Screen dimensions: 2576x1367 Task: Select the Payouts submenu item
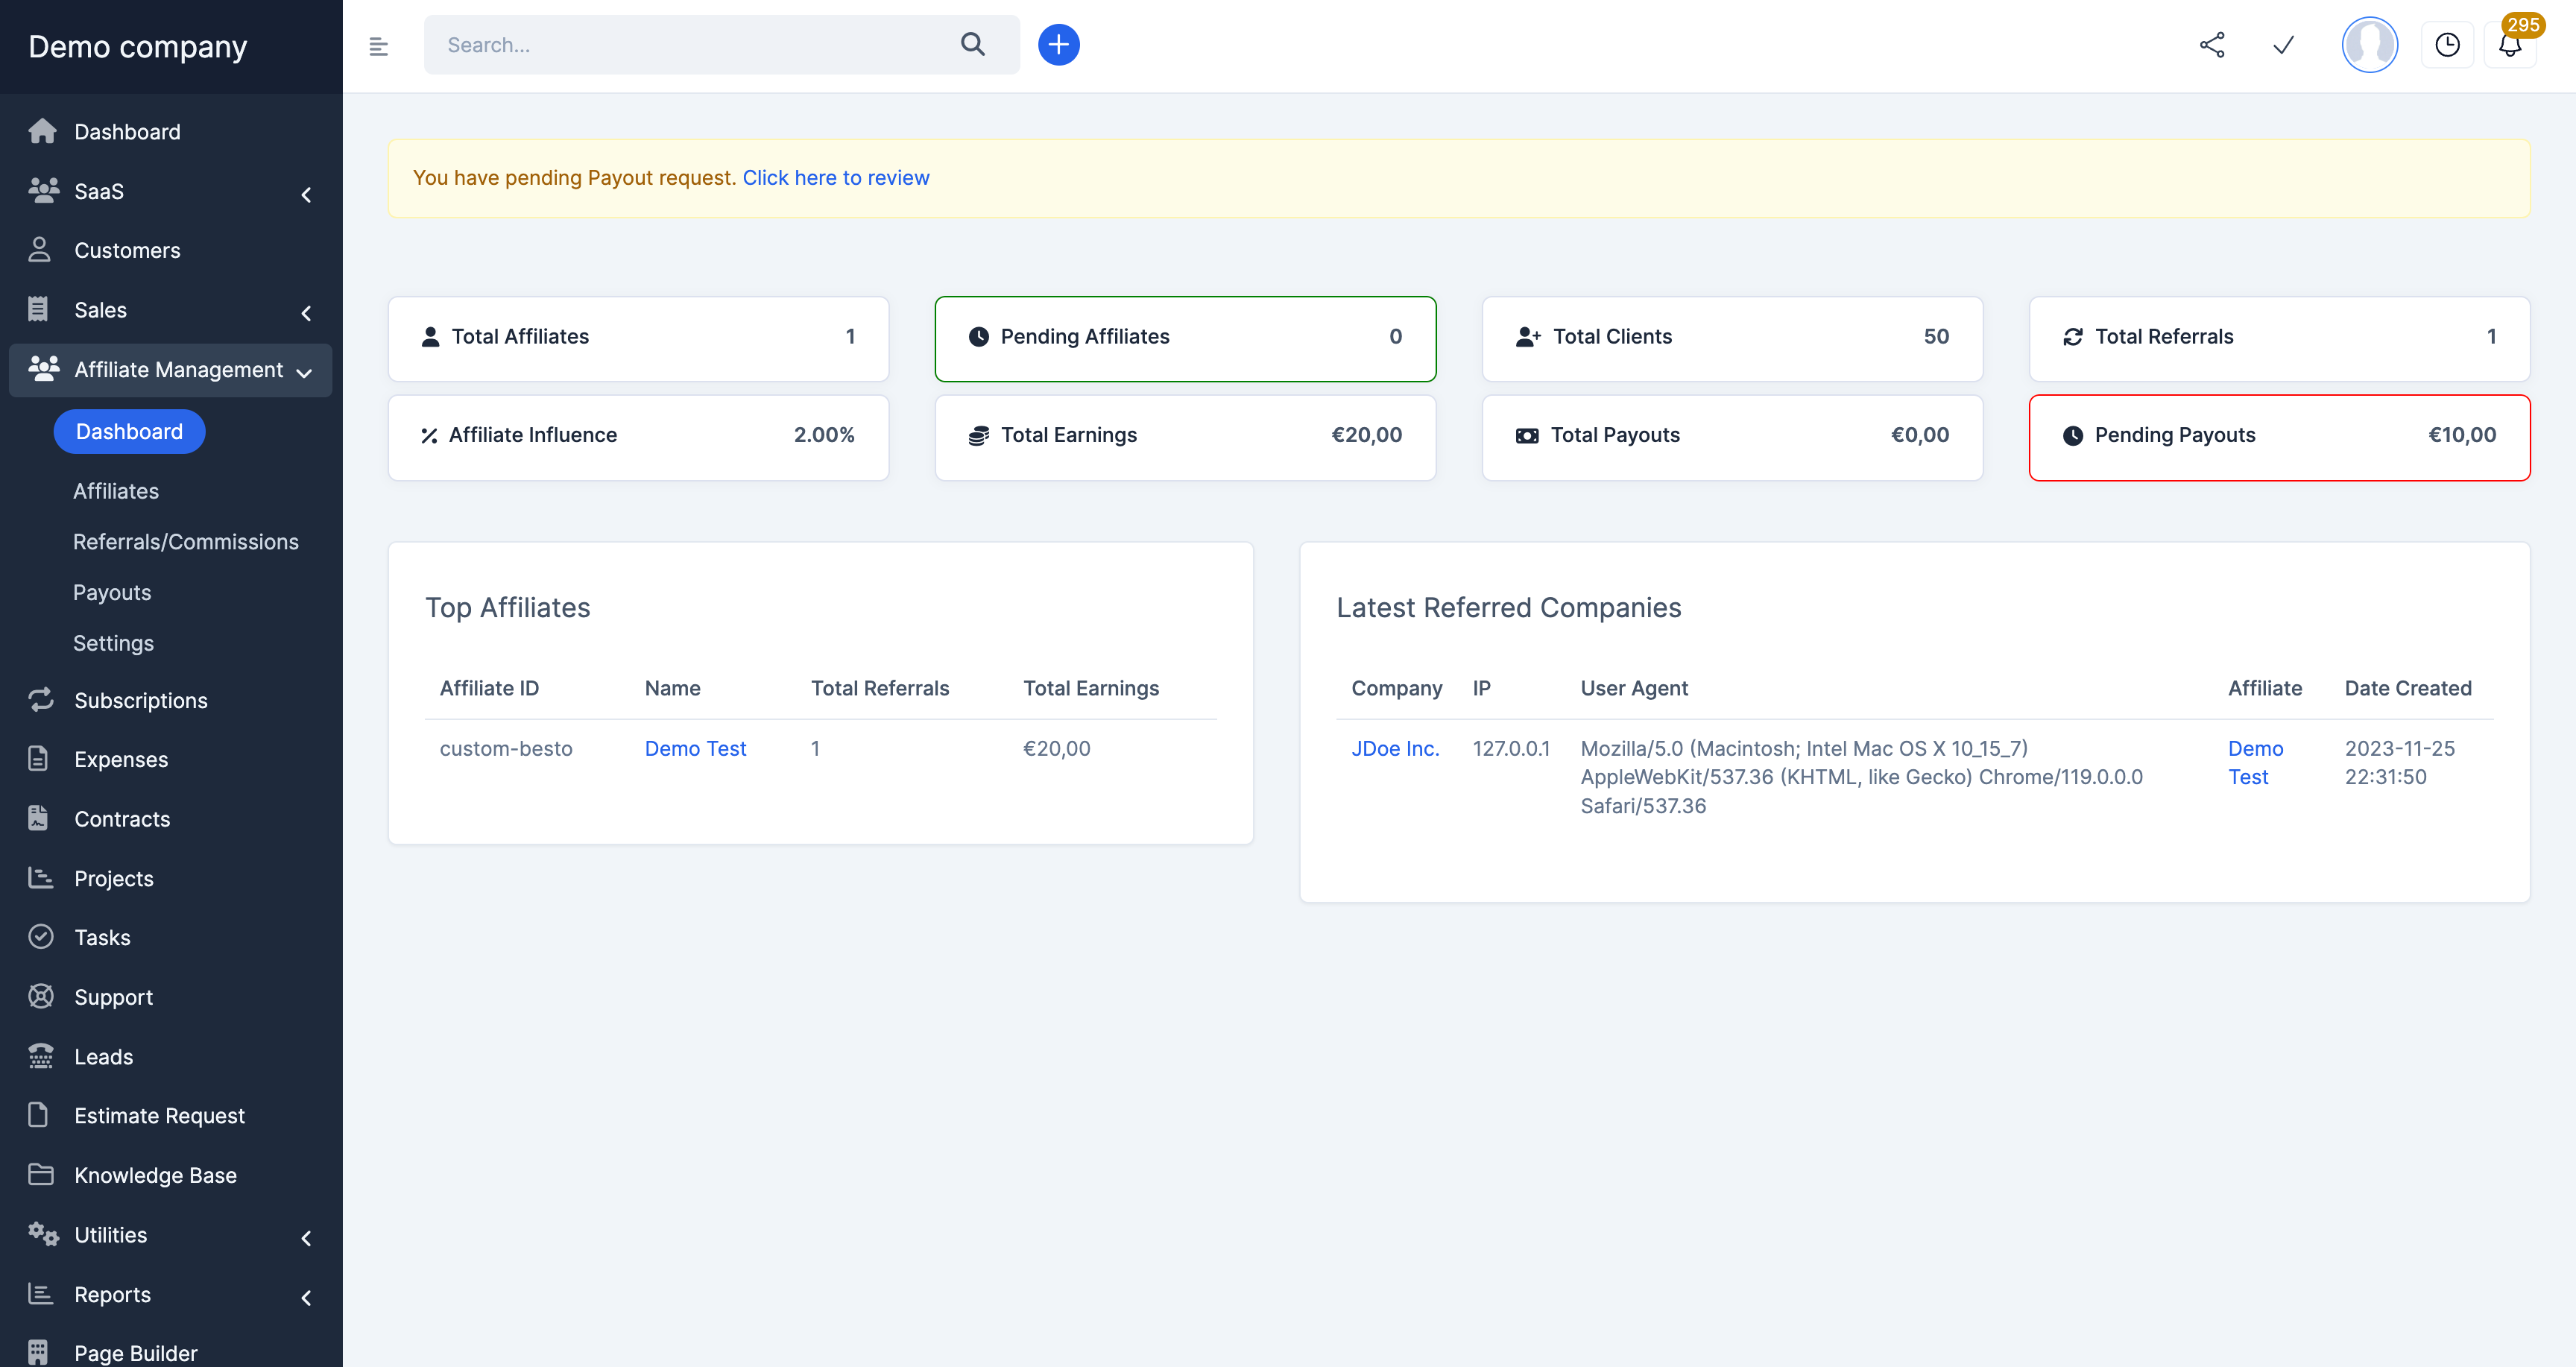tap(112, 592)
